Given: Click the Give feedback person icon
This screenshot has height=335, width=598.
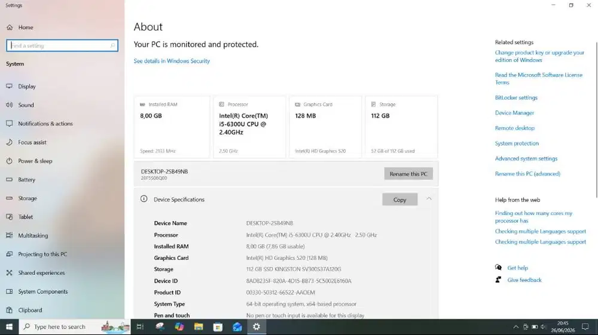Looking at the screenshot, I should click(x=498, y=280).
